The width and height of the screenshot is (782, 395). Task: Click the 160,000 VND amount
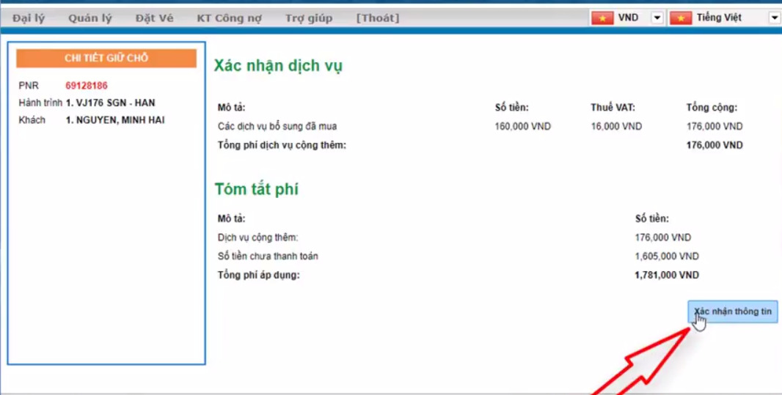click(x=522, y=127)
